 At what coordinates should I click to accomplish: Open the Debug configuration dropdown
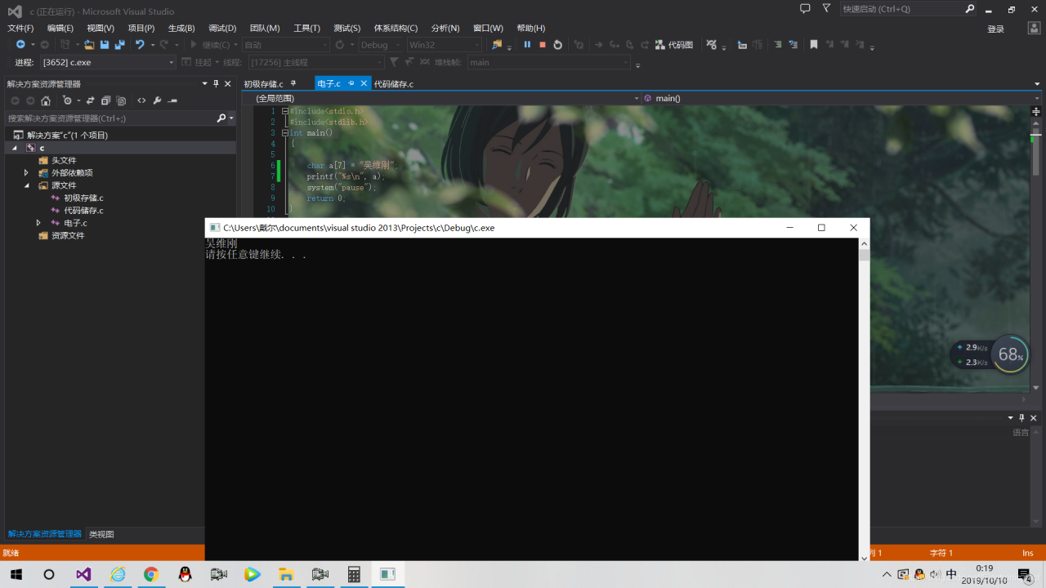[381, 45]
